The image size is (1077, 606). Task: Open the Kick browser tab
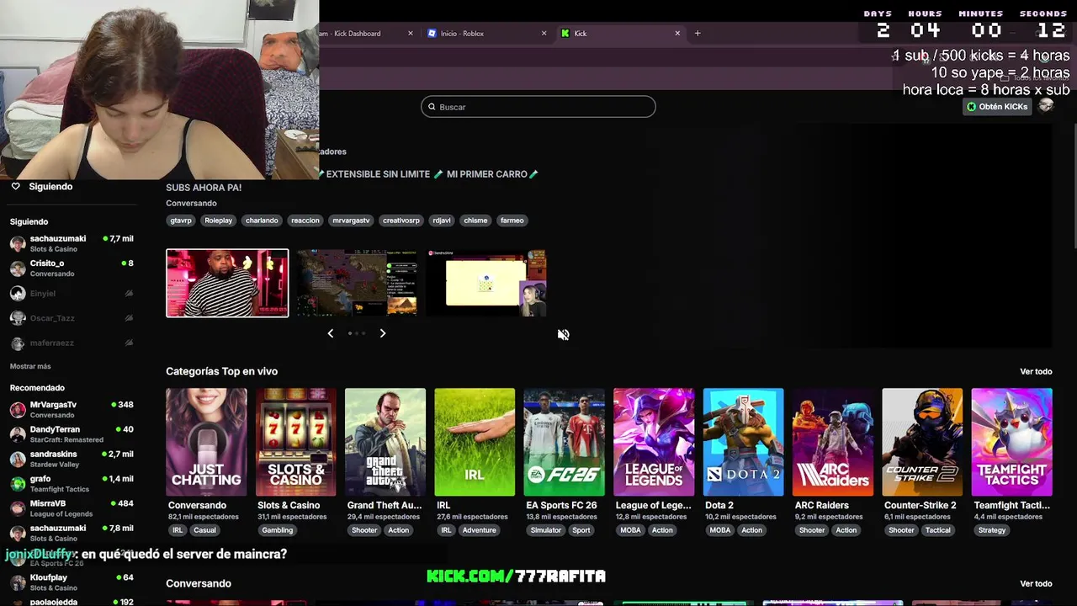coord(621,34)
